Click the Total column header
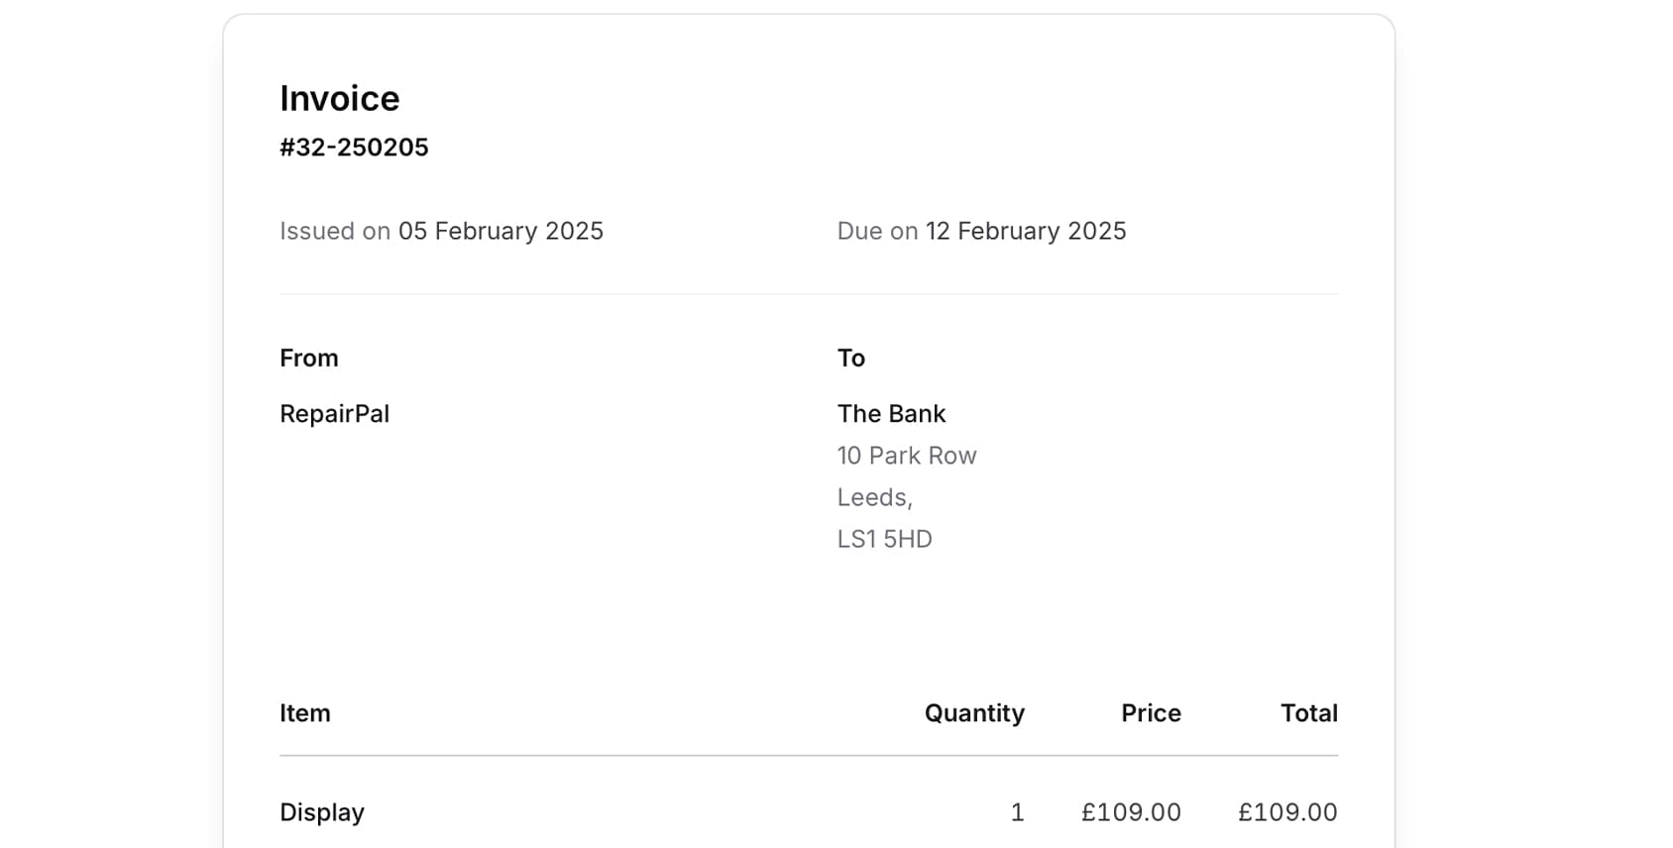 tap(1308, 713)
